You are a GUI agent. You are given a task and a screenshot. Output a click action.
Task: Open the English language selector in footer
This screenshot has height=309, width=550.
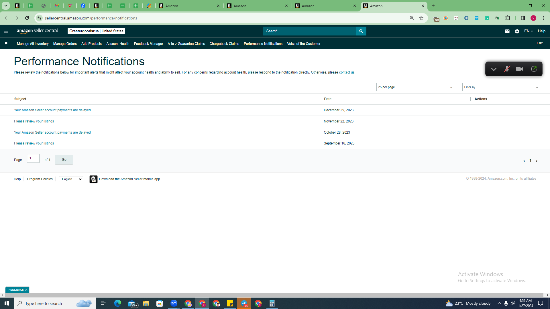71,179
